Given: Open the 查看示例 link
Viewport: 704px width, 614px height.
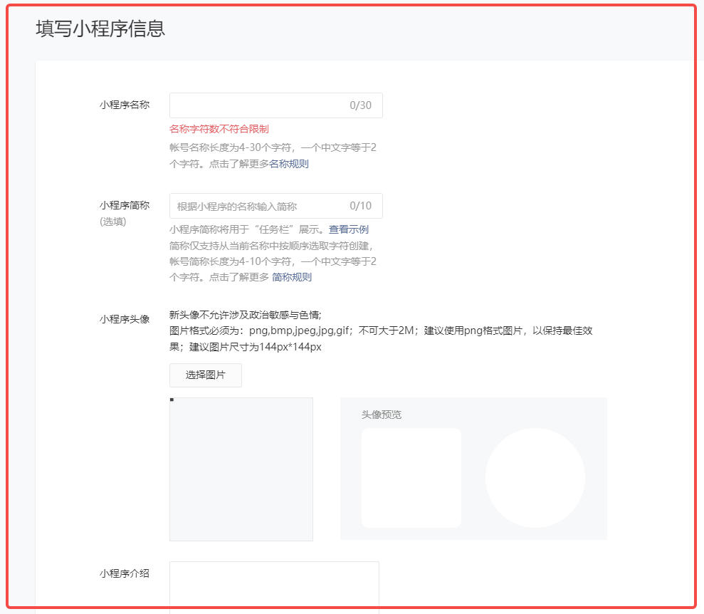Looking at the screenshot, I should tap(348, 229).
